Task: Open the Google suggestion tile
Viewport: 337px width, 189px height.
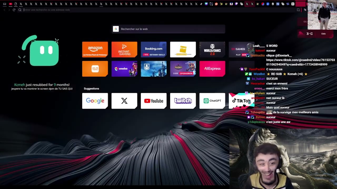Action: click(x=95, y=101)
